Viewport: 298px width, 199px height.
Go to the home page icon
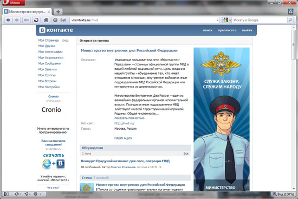pos(46,20)
